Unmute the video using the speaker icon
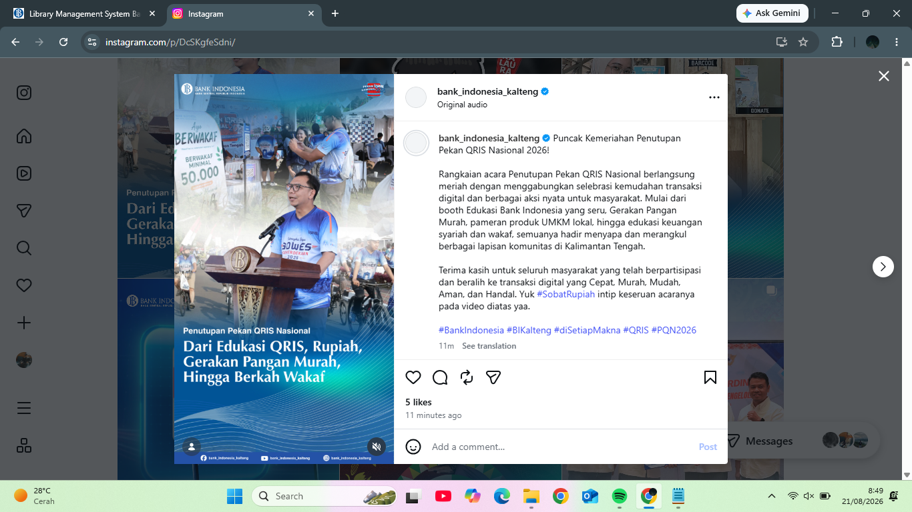Screen dimensions: 912x512 377,447
